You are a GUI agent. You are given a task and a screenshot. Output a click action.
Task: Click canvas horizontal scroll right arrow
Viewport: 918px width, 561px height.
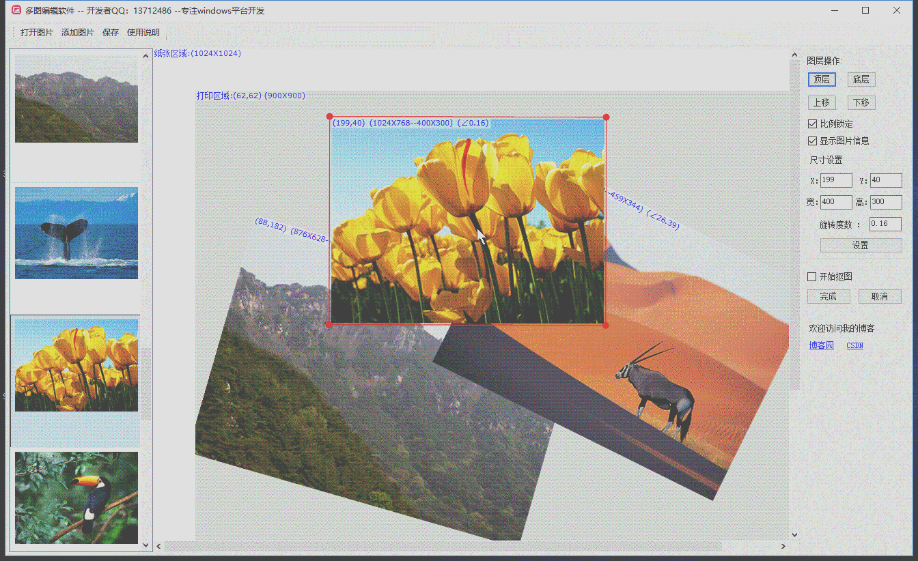[784, 546]
